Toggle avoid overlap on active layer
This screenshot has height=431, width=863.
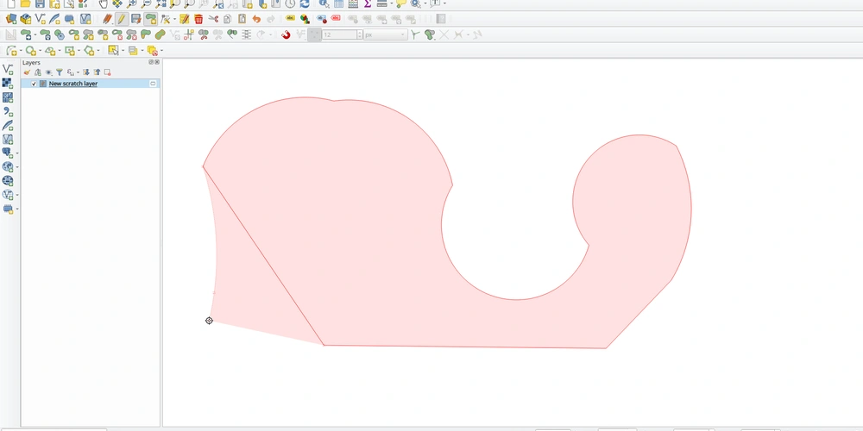tap(430, 34)
